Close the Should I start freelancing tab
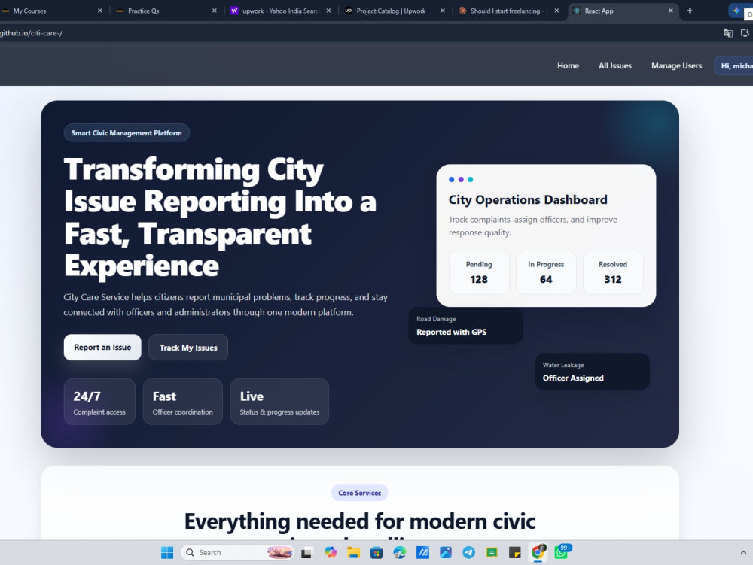 [x=556, y=11]
